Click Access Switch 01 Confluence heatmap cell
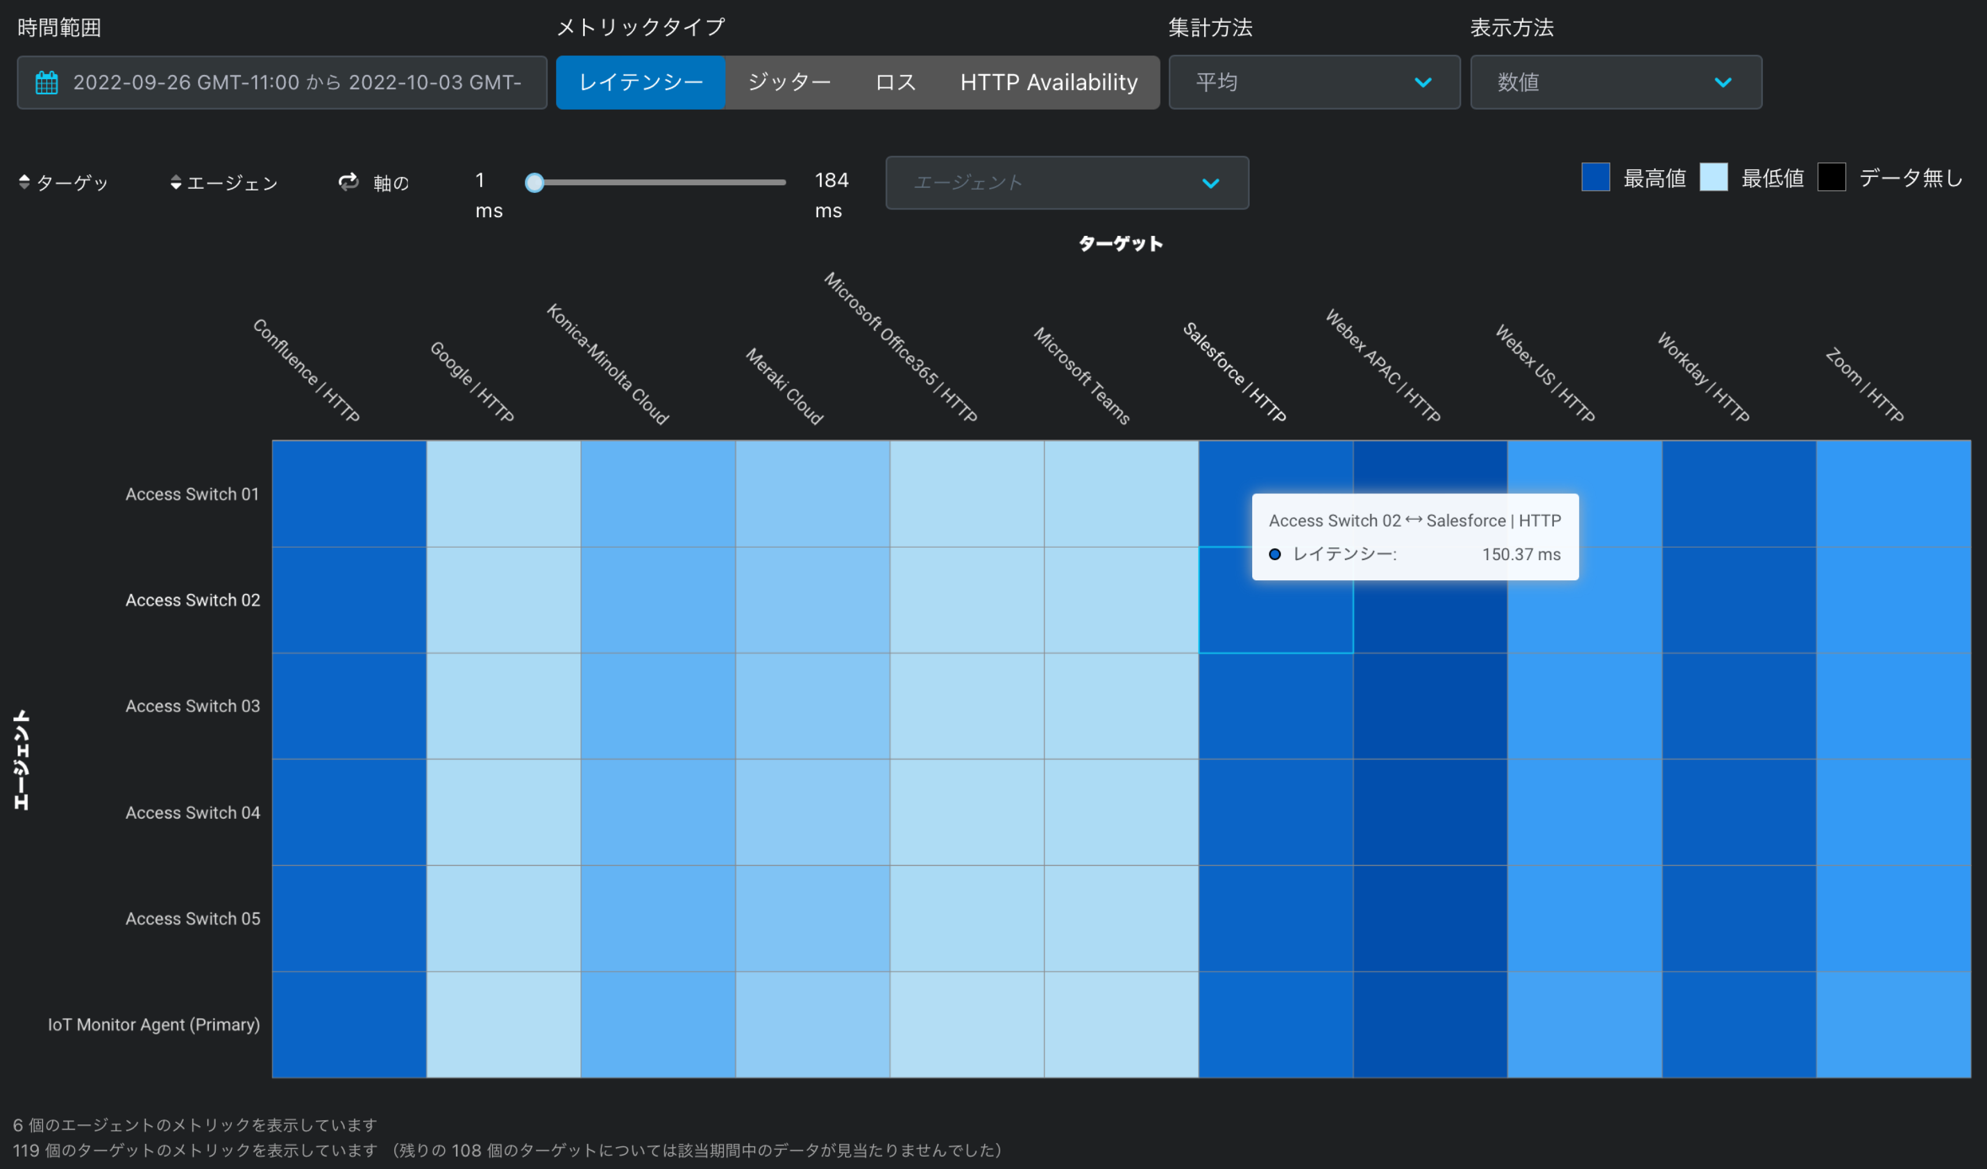Image resolution: width=1987 pixels, height=1169 pixels. (x=349, y=493)
